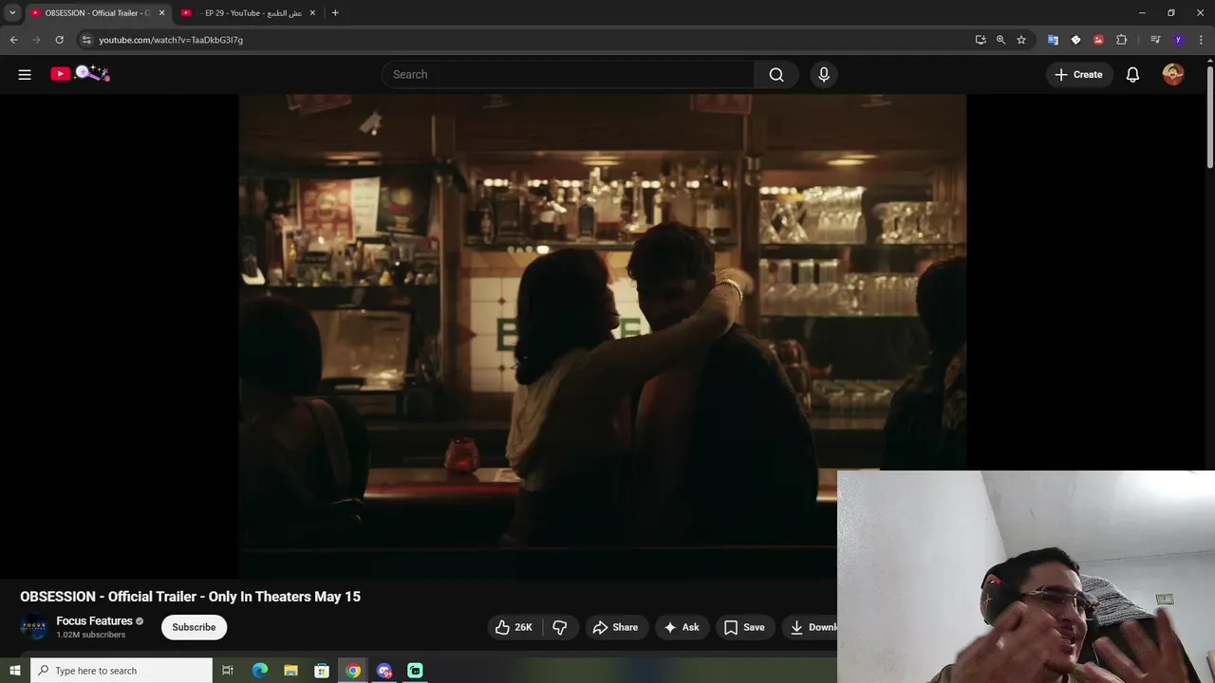The width and height of the screenshot is (1215, 683).
Task: Go back in browser history
Action: pos(13,40)
